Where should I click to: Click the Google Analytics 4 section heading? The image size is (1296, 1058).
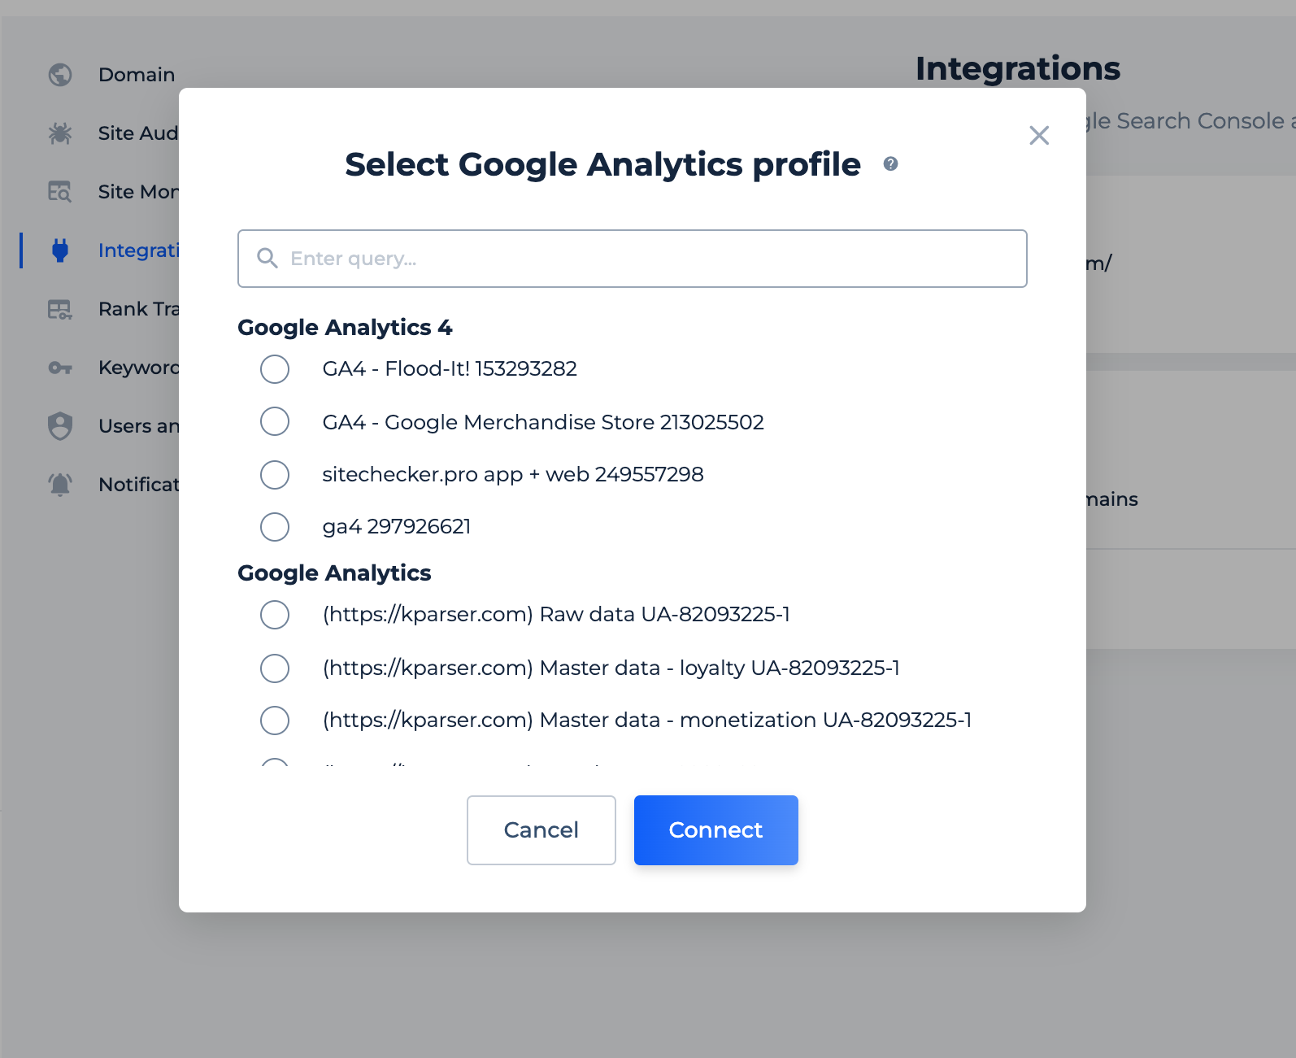(345, 328)
